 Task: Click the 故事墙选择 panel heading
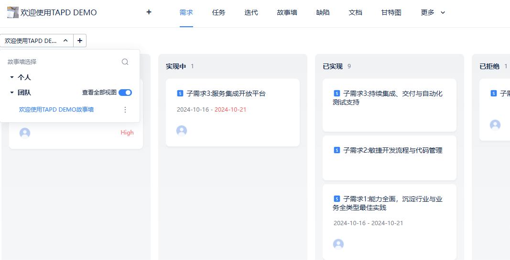tap(22, 62)
